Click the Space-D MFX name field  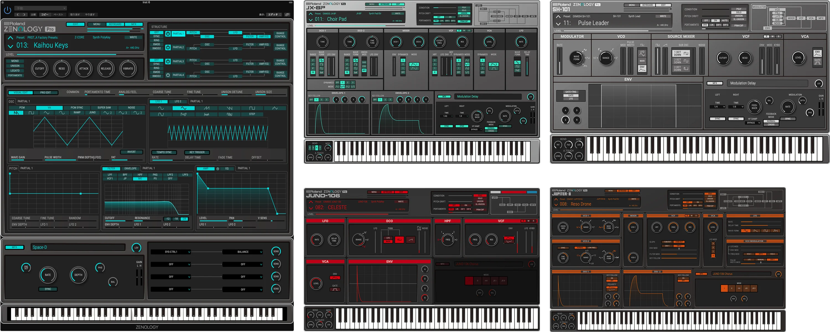coord(78,248)
